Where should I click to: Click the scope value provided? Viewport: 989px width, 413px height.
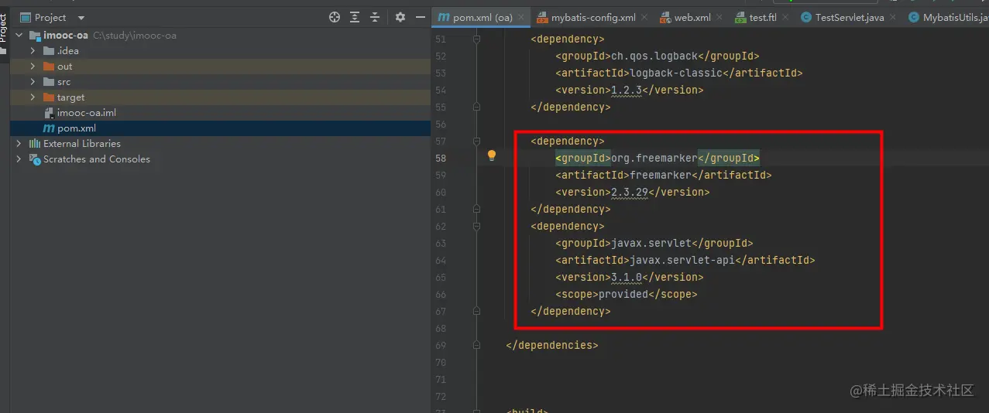coord(622,295)
